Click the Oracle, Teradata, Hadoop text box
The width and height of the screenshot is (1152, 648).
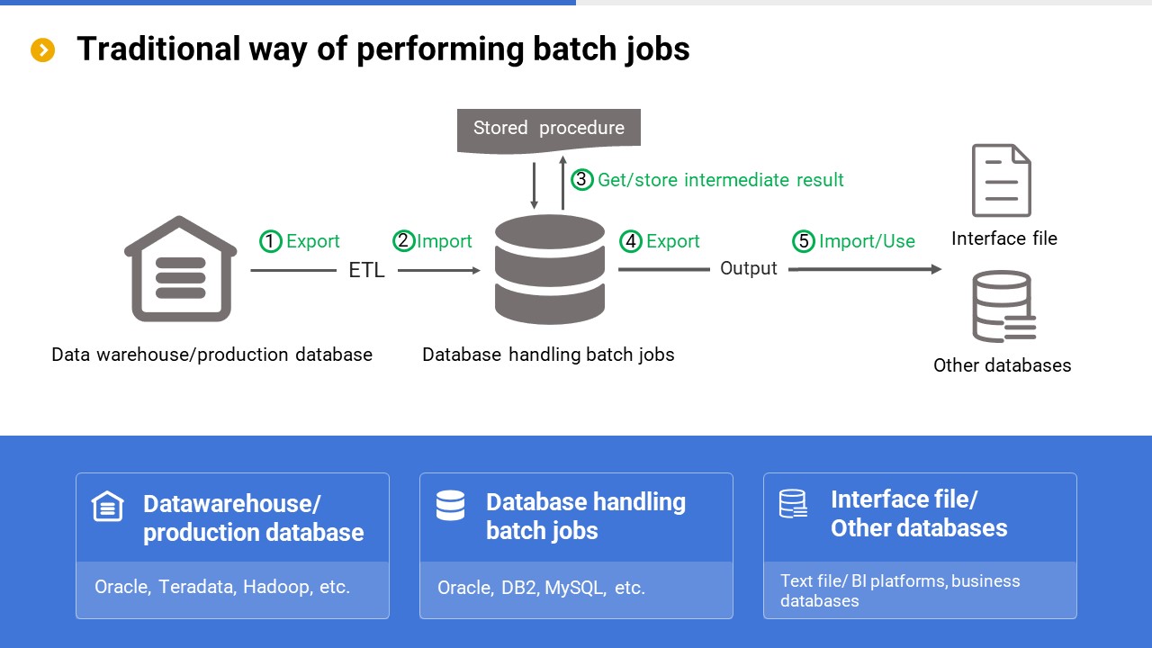point(222,587)
